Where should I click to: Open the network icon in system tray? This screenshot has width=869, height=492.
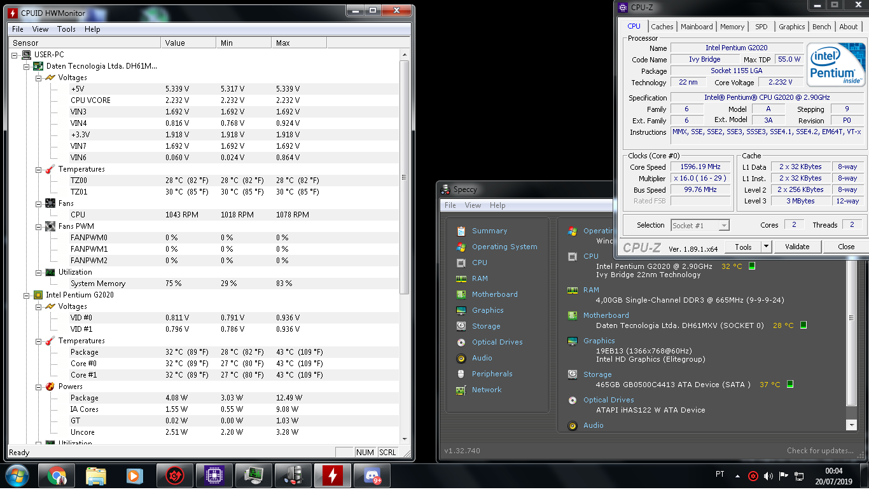(799, 475)
